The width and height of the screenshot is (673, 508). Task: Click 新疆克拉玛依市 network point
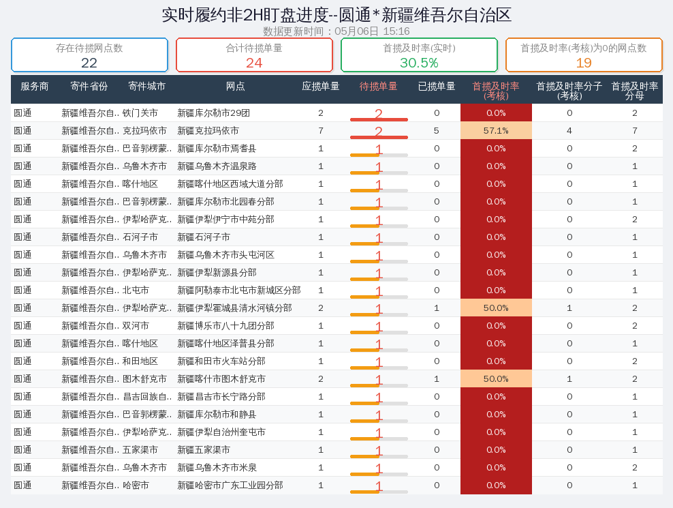208,131
